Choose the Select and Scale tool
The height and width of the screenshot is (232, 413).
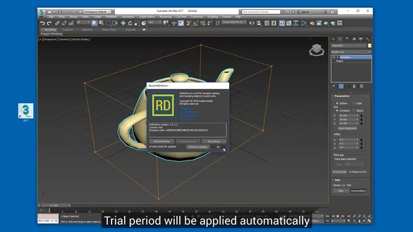[x=137, y=23]
